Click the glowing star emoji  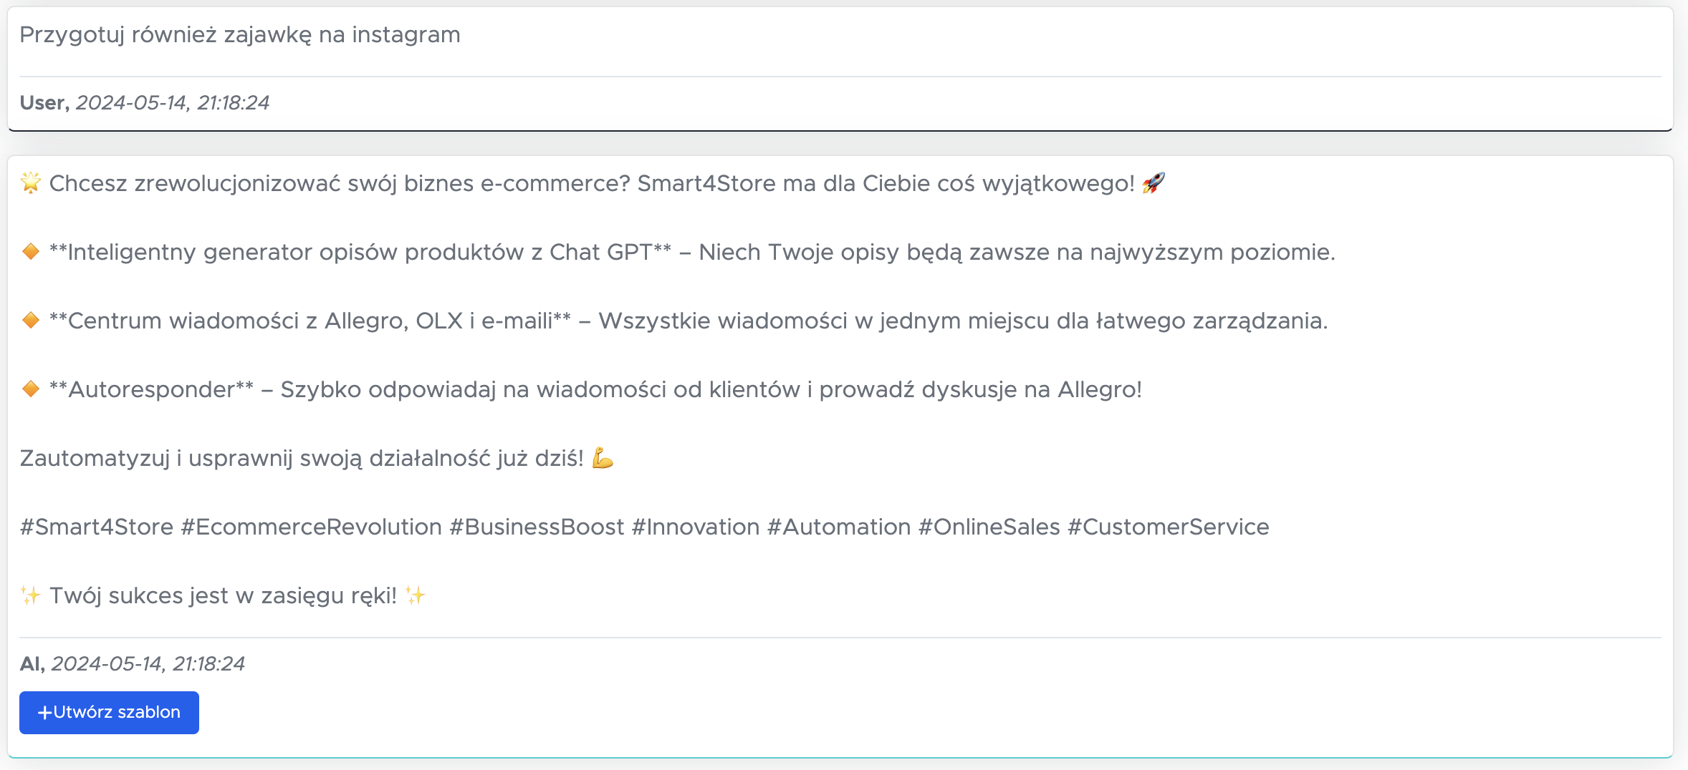[31, 183]
